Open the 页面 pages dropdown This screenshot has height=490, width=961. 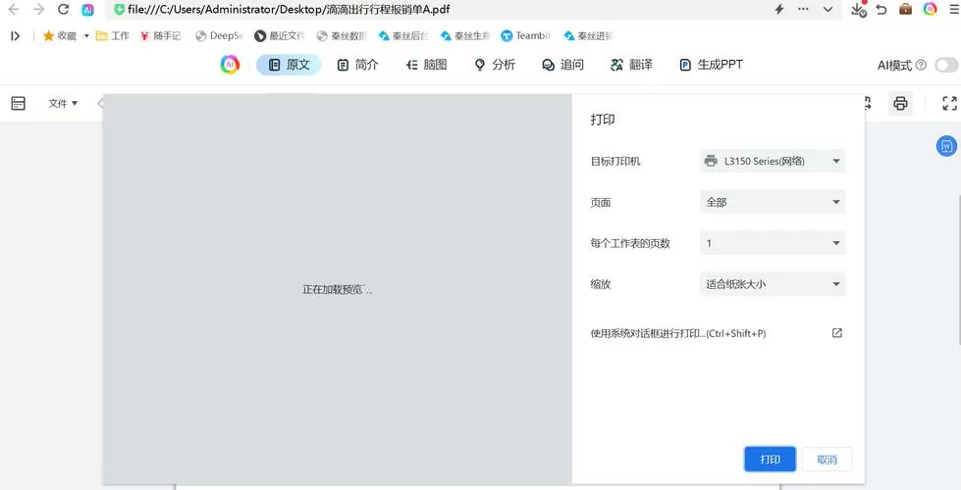point(773,203)
